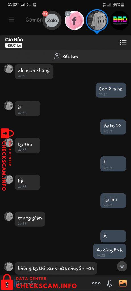Open the three-dots more options
Screen dimensions: 131x291
click(96, 283)
